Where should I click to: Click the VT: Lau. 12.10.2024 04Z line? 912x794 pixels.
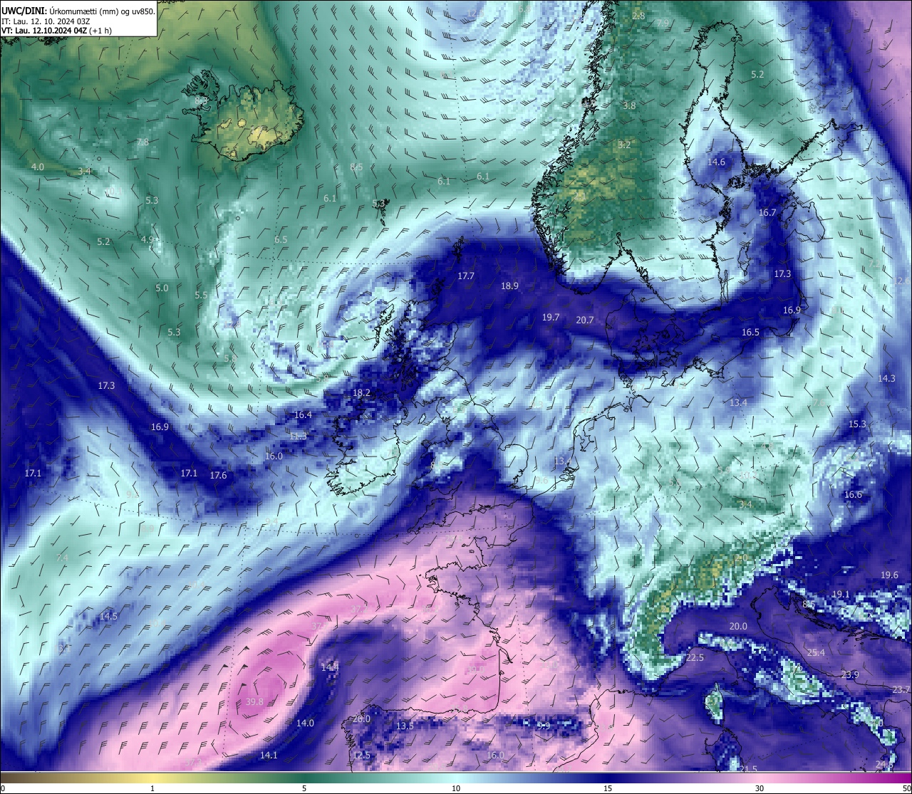pyautogui.click(x=56, y=31)
